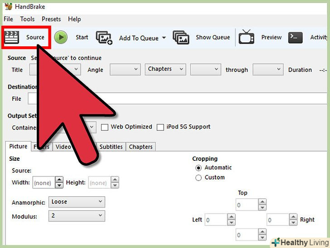Image resolution: width=330 pixels, height=248 pixels.
Task: Open the Anamorphic Loose dropdown
Action: 77,202
